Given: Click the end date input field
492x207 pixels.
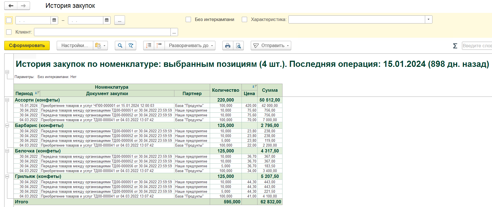Looking at the screenshot, I should (86, 20).
